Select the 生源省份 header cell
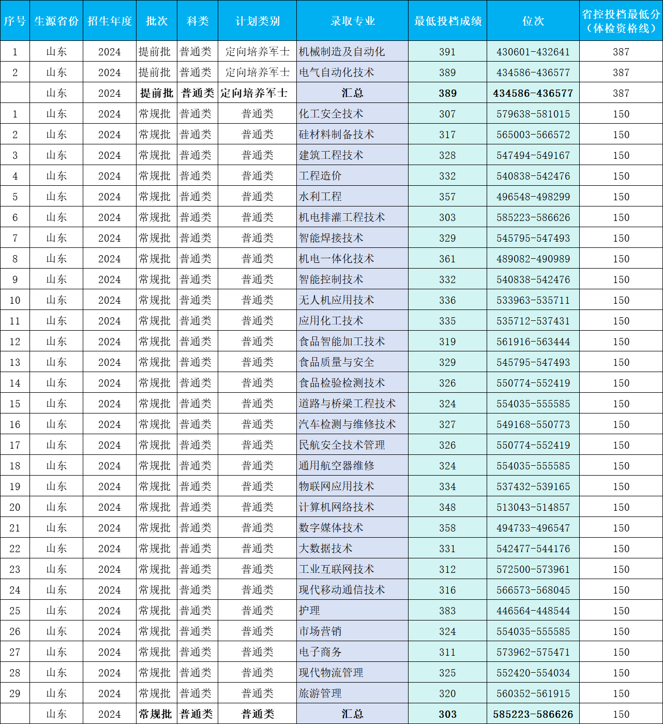This screenshot has width=663, height=724. click(56, 21)
